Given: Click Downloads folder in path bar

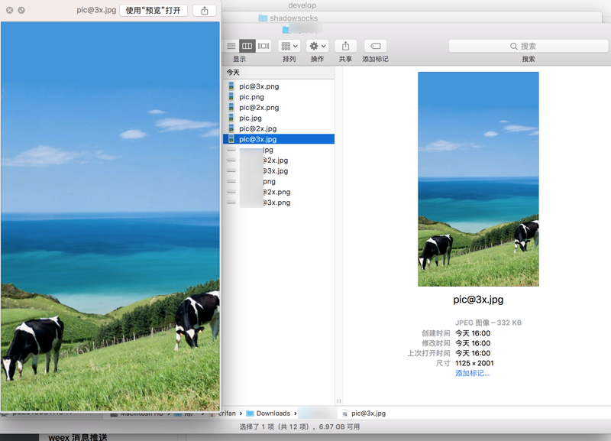Looking at the screenshot, I should tap(269, 413).
